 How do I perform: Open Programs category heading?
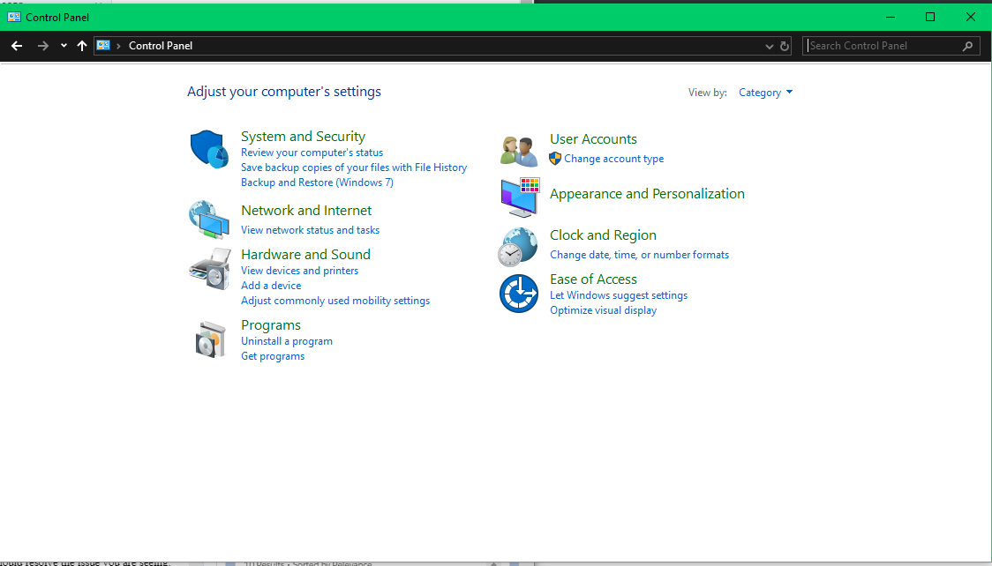click(x=271, y=325)
